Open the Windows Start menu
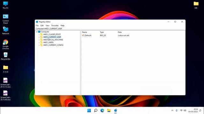The height and width of the screenshot is (114, 204). (x=89, y=111)
